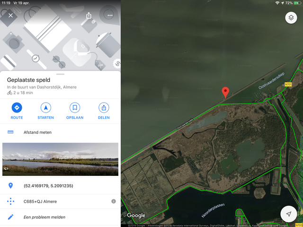
Task: Center map on my location
Action: click(289, 214)
